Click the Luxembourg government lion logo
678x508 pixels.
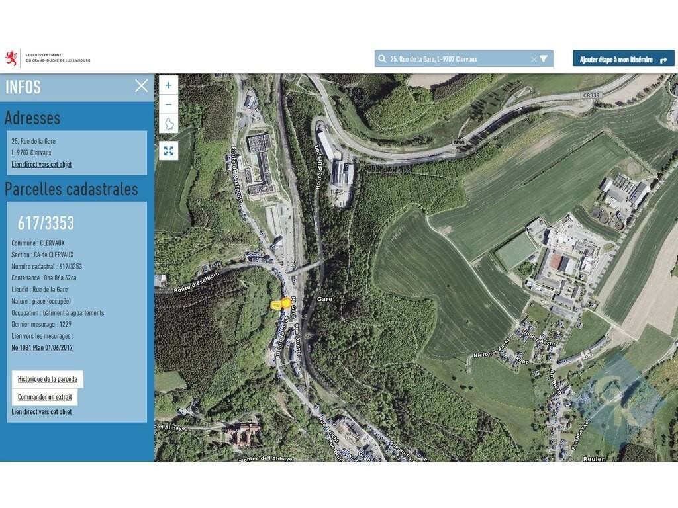(11, 58)
